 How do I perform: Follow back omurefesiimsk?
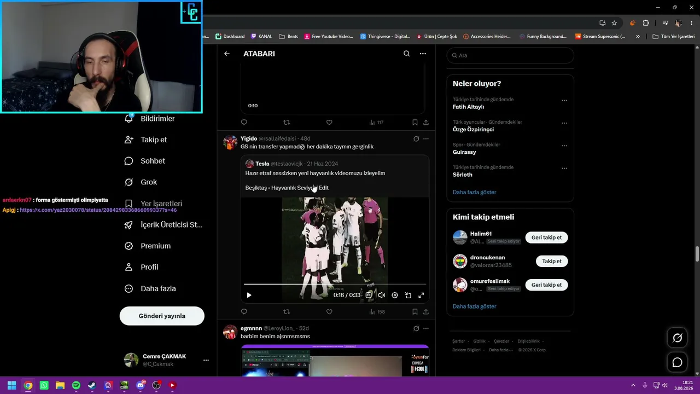(546, 285)
